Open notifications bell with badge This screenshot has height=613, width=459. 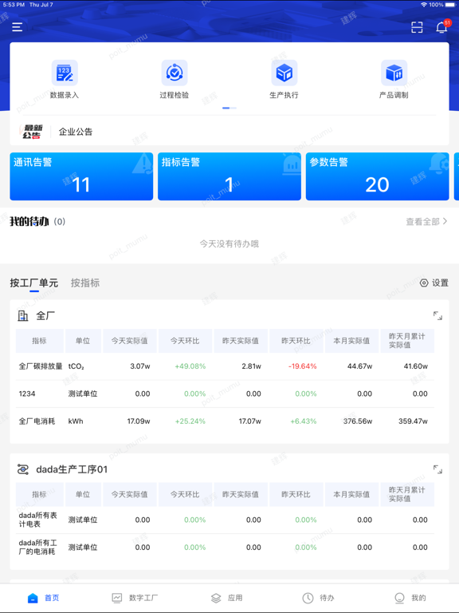[442, 27]
